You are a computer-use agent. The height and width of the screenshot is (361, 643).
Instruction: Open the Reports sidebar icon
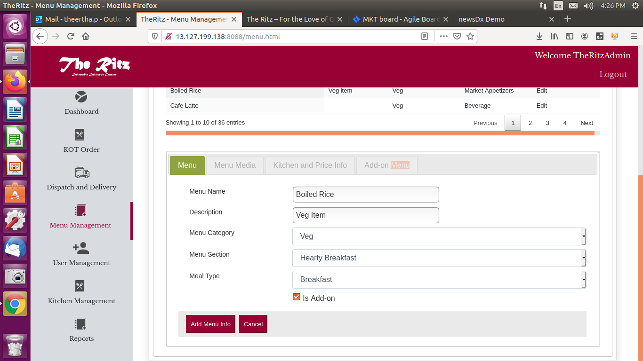click(81, 324)
